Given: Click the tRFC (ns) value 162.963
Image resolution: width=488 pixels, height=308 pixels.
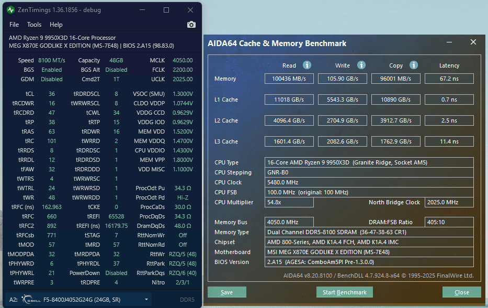Looking at the screenshot, I should coord(52,207).
